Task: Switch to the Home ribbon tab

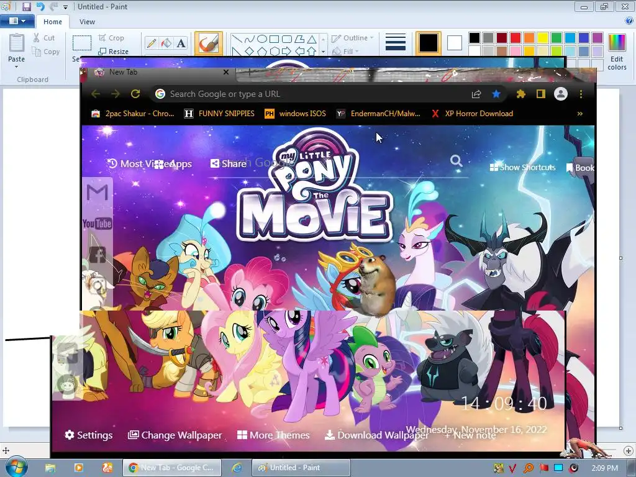Action: (53, 22)
